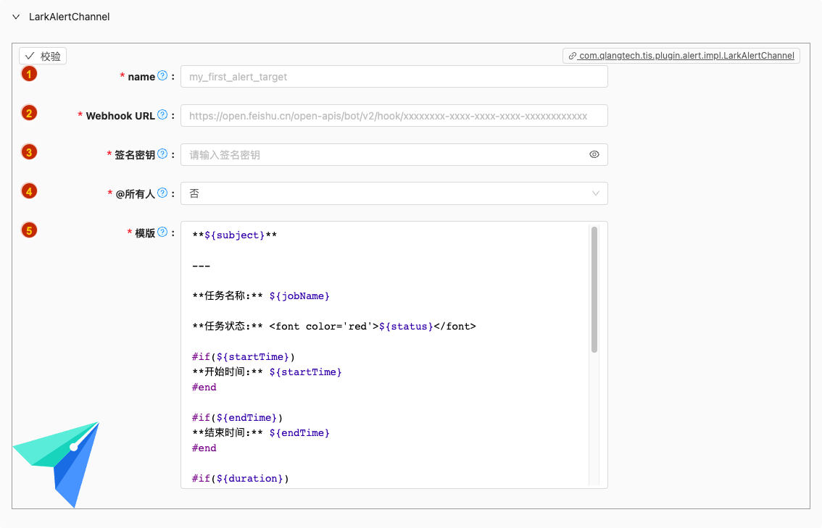The width and height of the screenshot is (822, 528).
Task: Click the red step 1 badge
Action: click(x=29, y=74)
